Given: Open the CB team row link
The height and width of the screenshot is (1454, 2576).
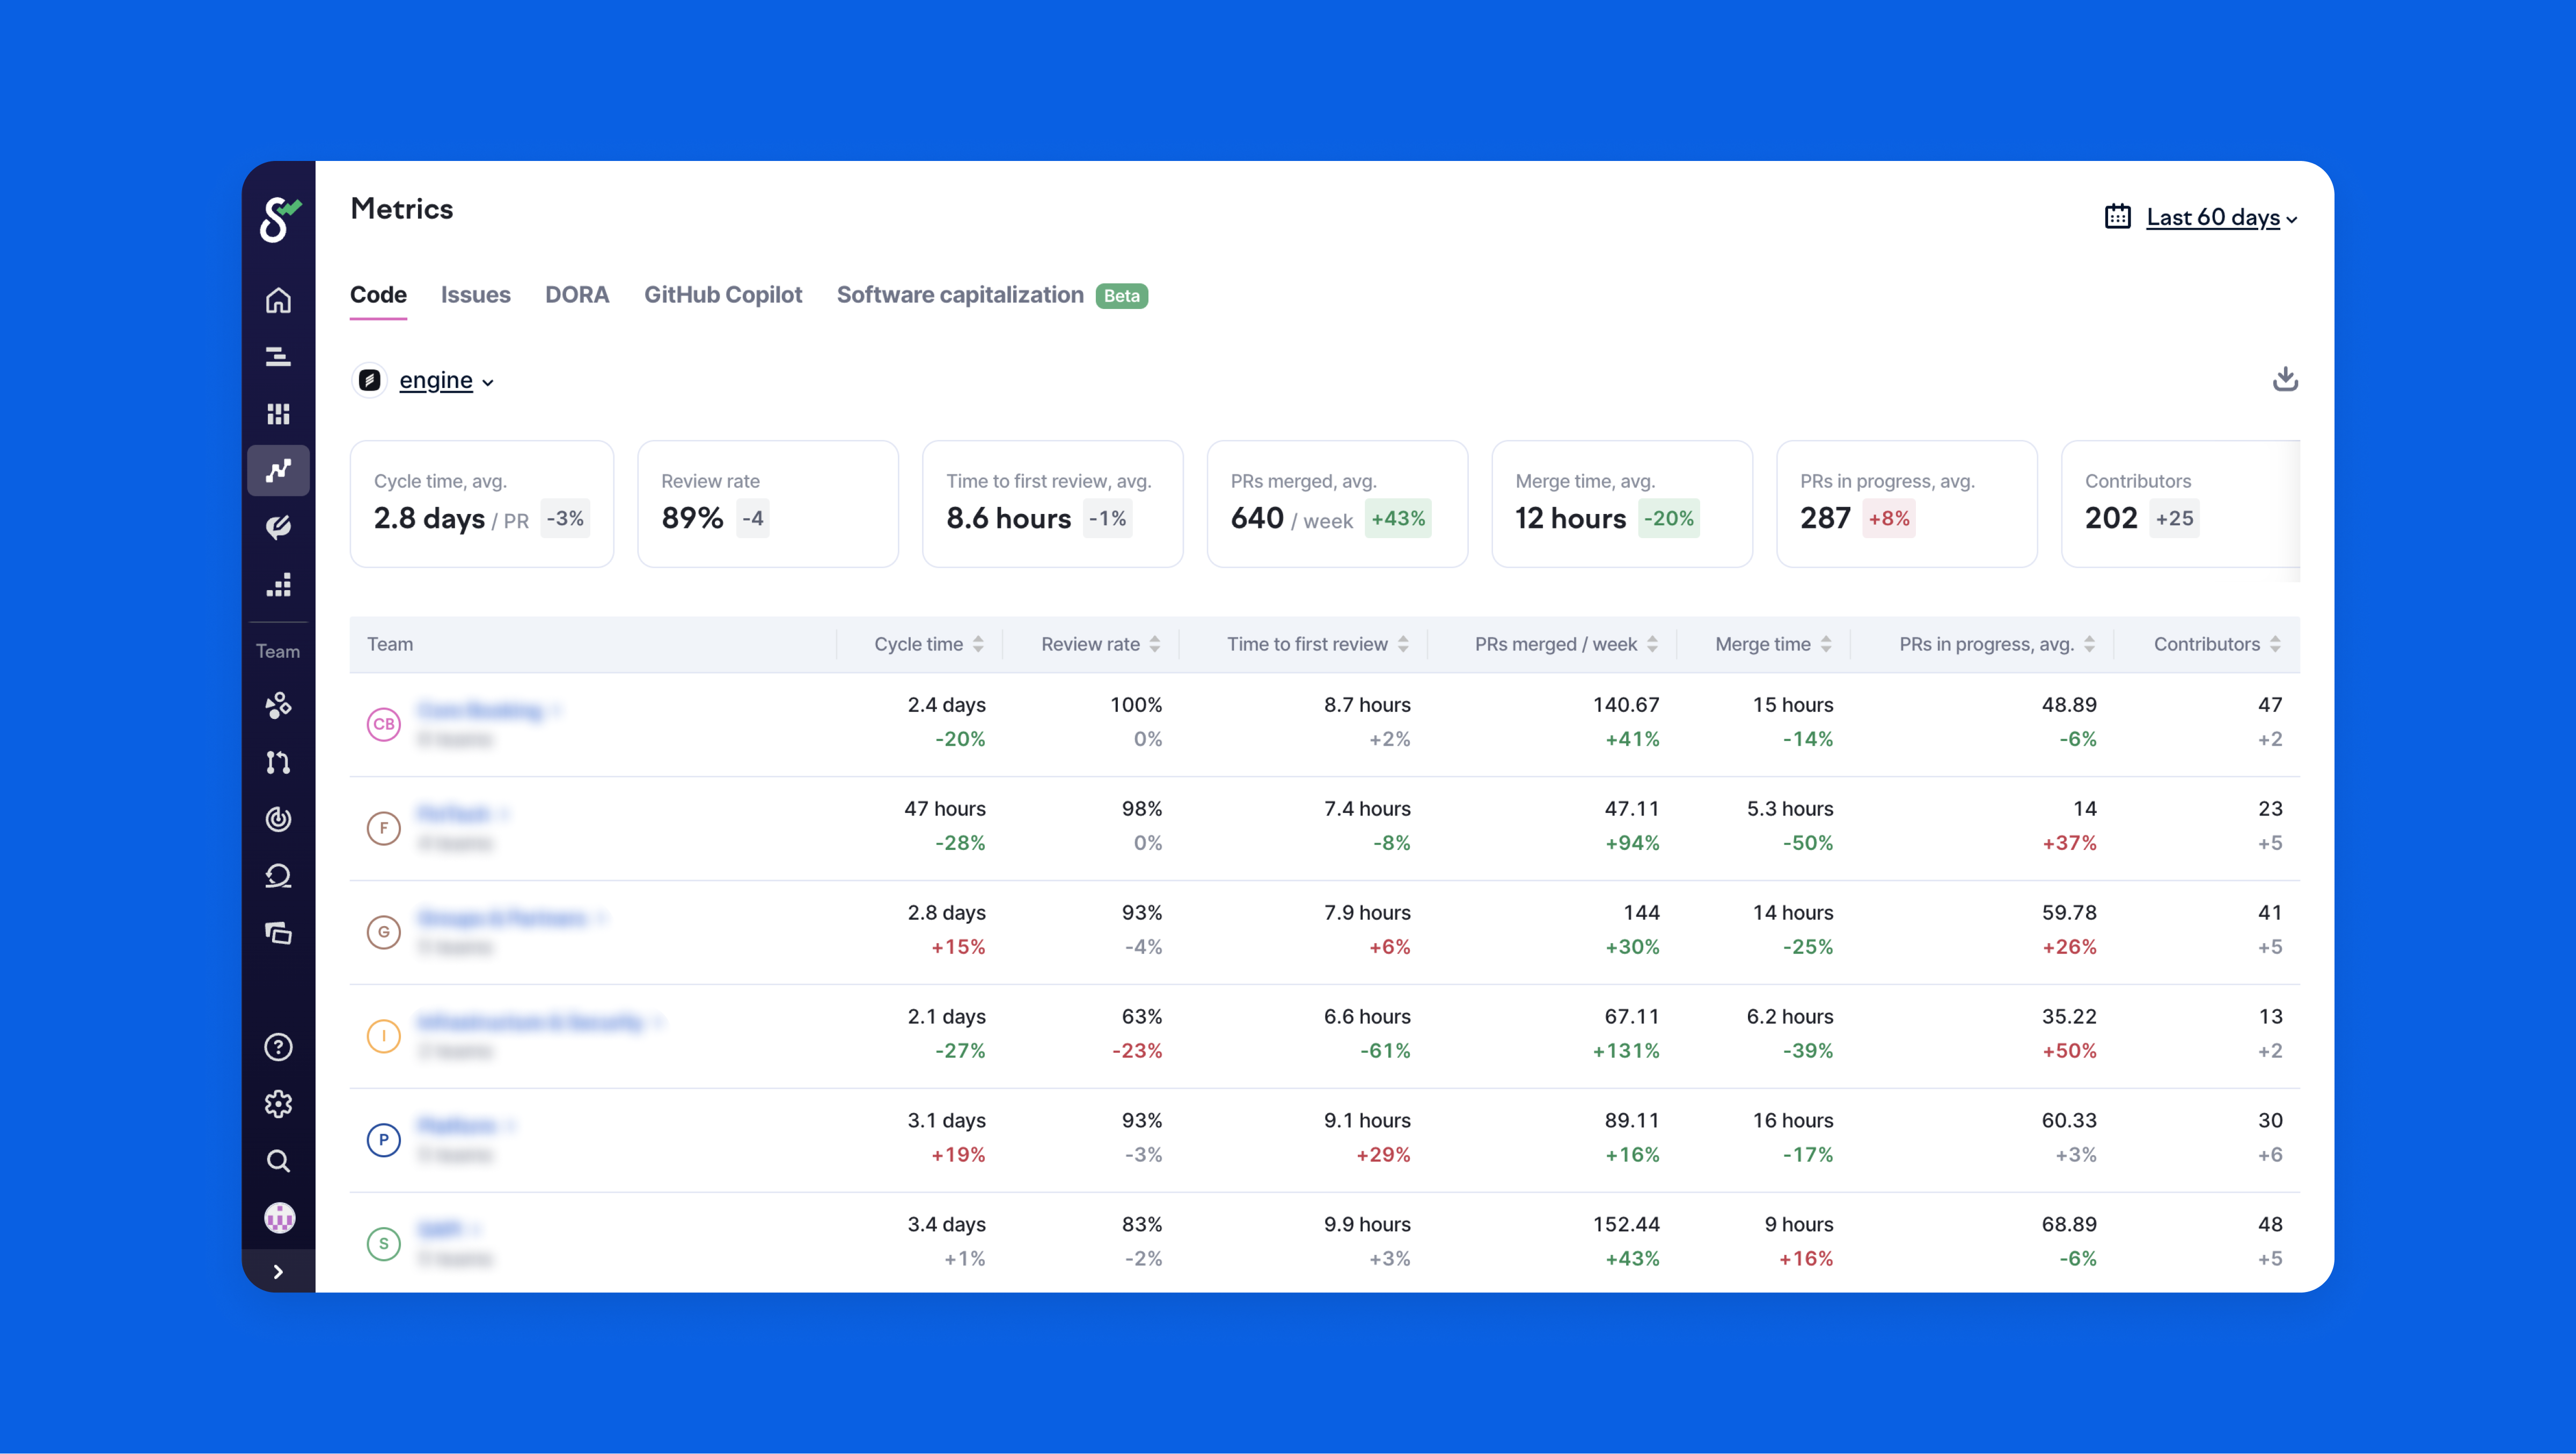Looking at the screenshot, I should [x=480, y=710].
